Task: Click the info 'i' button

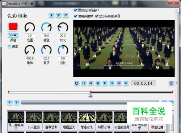Action: point(51,15)
